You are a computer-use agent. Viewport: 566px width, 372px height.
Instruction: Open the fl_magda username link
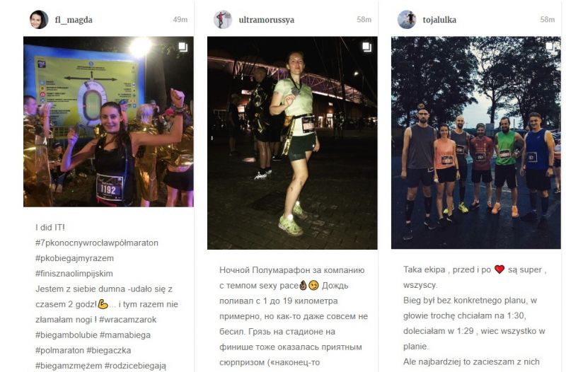(x=74, y=20)
